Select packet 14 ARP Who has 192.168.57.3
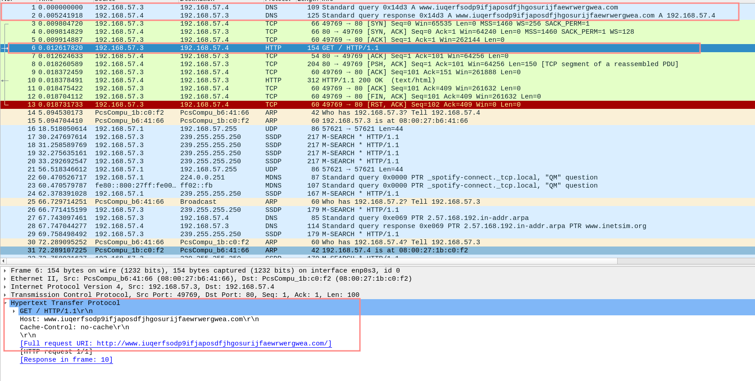 tap(315, 113)
